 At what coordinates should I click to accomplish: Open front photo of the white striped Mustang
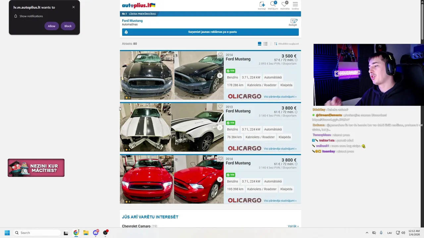145,127
